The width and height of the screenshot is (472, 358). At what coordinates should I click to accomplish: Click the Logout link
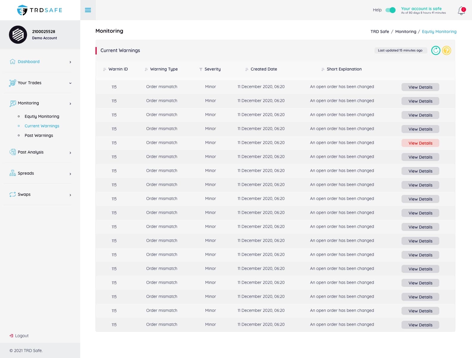(x=22, y=336)
